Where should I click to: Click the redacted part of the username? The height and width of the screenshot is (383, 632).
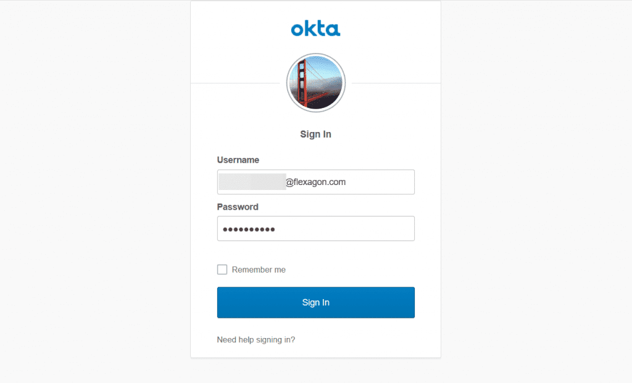252,182
